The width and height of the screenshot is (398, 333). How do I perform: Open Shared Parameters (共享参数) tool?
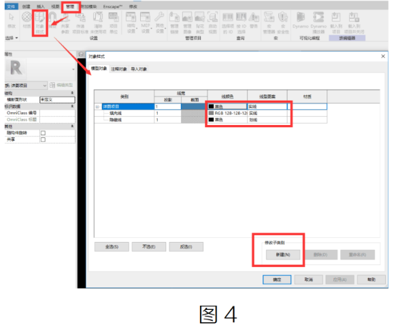[x=65, y=23]
